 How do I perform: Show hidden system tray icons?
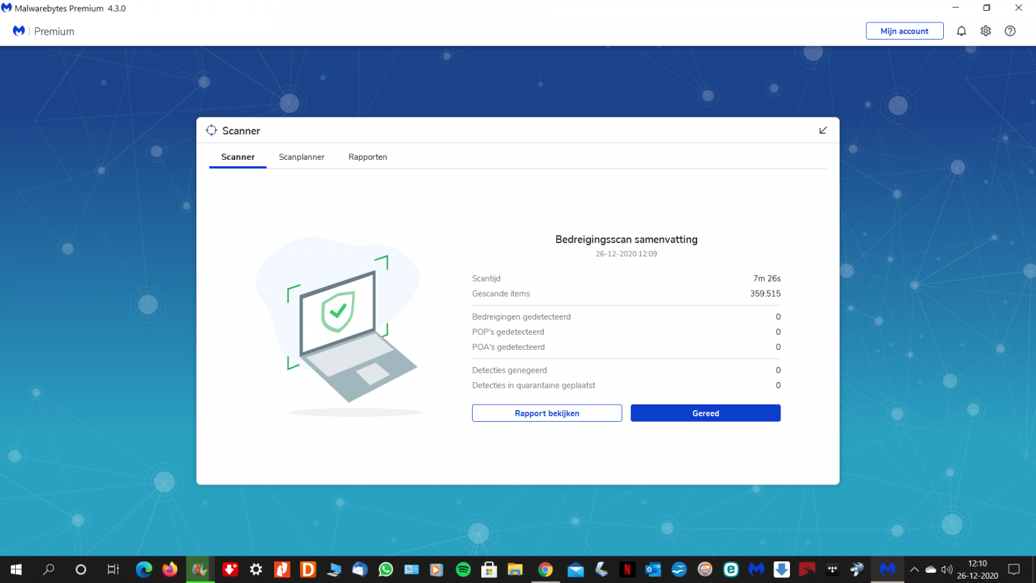[x=914, y=569]
